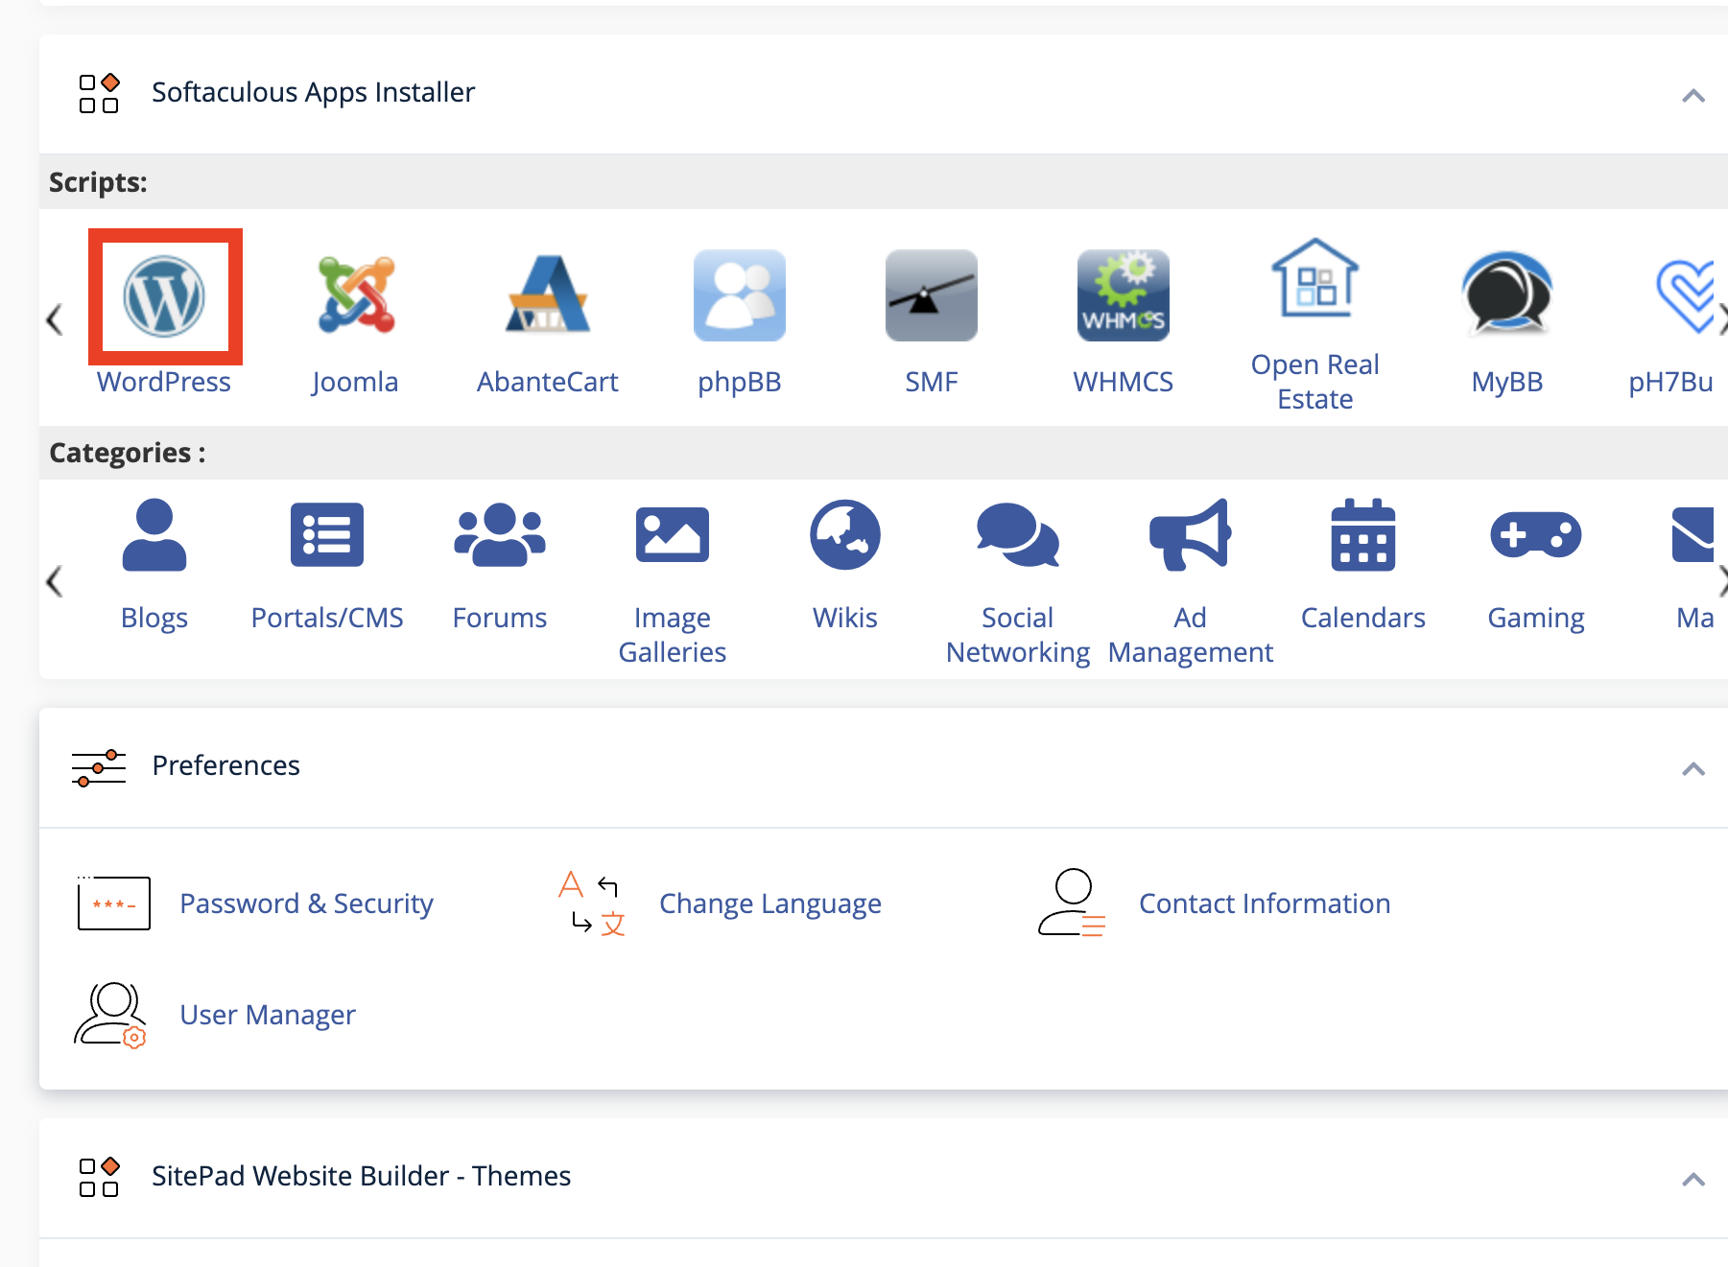Select the Image Galleries category icon

pyautogui.click(x=673, y=534)
